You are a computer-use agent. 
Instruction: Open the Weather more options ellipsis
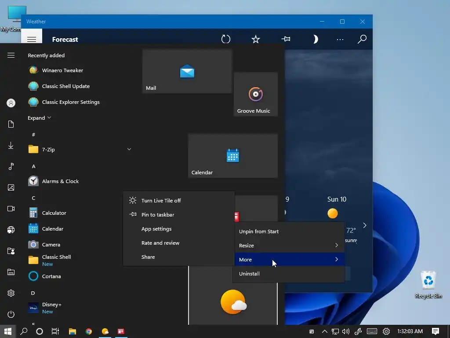pyautogui.click(x=340, y=39)
